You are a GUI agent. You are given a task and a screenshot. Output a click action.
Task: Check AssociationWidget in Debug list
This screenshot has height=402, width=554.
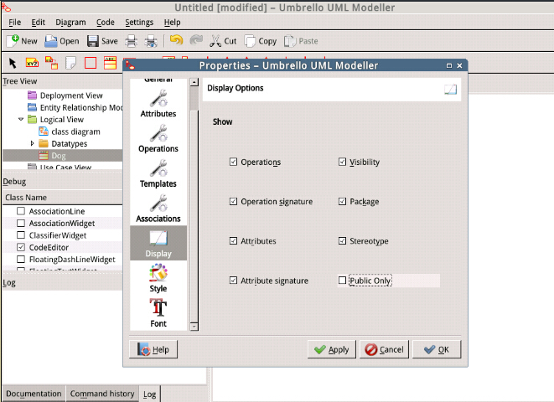pos(21,223)
